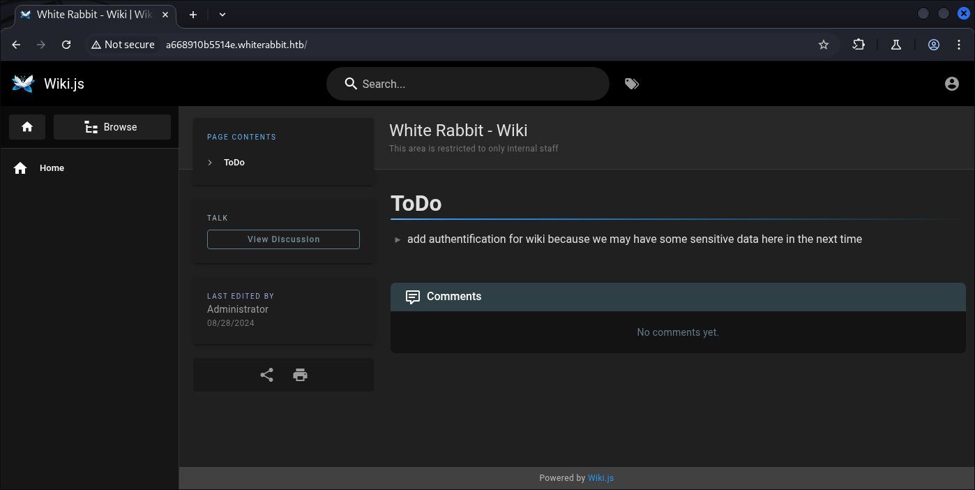Open the tab search dropdown arrow
Viewport: 975px width, 490px height.
coord(222,14)
